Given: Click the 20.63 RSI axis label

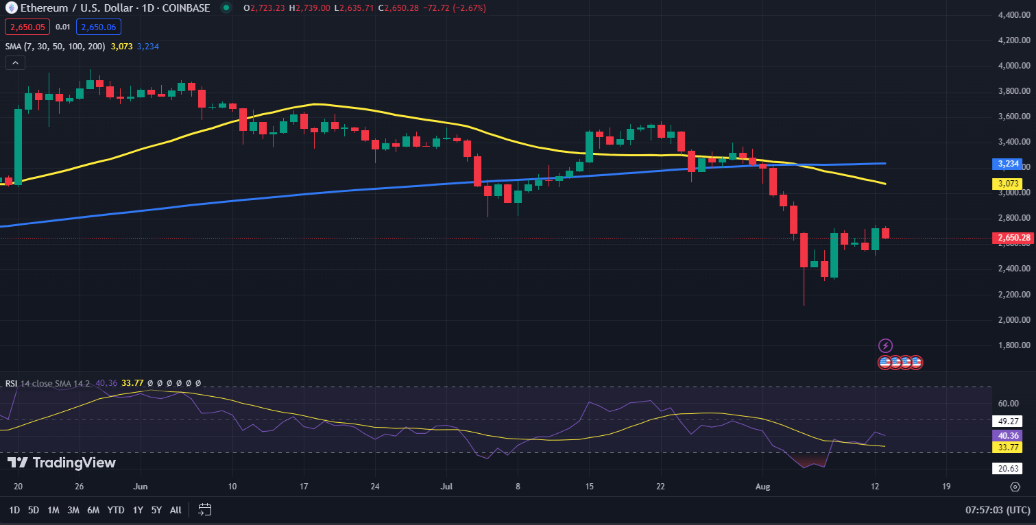Looking at the screenshot, I should (x=1007, y=469).
